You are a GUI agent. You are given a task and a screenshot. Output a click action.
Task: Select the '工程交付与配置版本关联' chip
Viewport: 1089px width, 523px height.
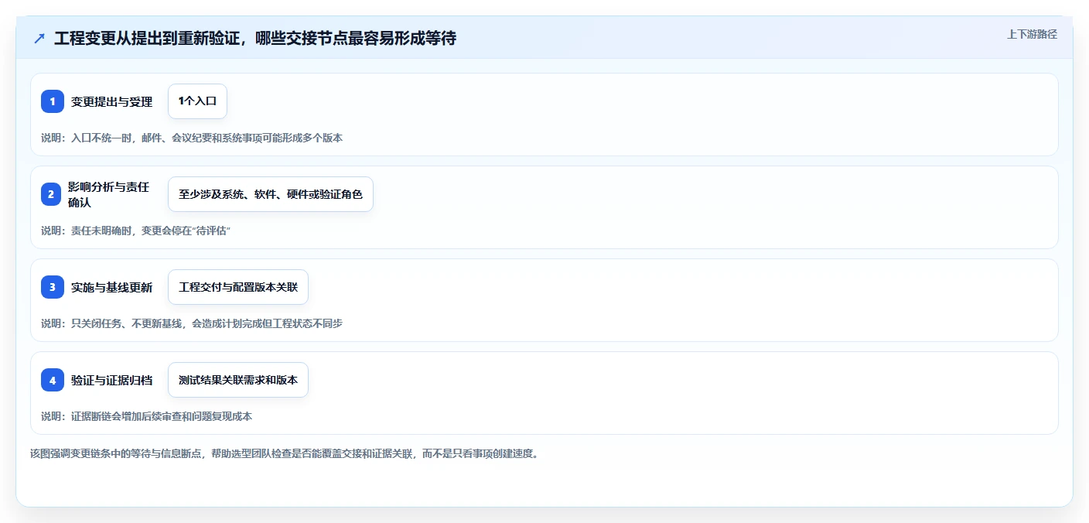click(x=238, y=287)
